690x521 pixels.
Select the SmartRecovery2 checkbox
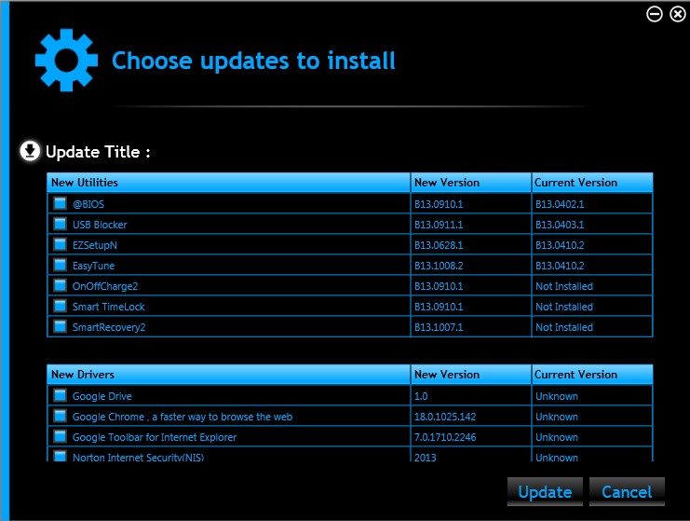(60, 326)
